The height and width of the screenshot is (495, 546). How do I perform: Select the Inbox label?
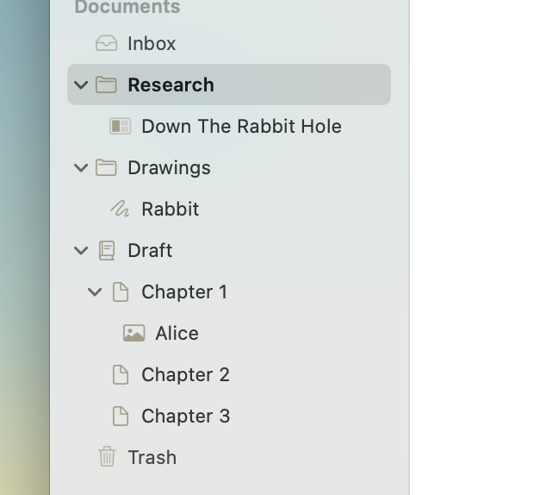(152, 44)
